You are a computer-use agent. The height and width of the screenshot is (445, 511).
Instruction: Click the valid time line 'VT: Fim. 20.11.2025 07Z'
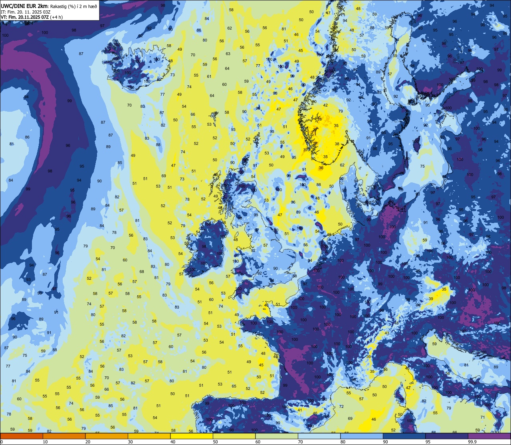(x=25, y=17)
